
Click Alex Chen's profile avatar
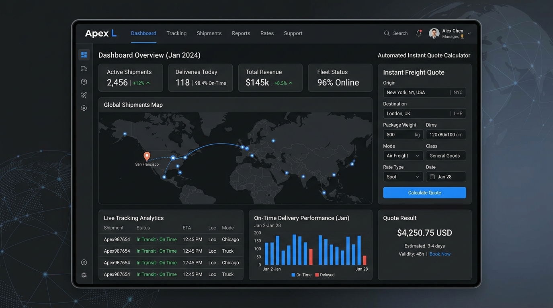[x=434, y=33]
